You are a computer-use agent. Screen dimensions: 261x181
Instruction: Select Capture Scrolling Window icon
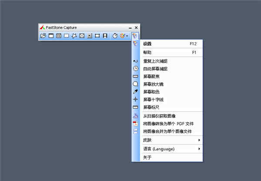90,36
